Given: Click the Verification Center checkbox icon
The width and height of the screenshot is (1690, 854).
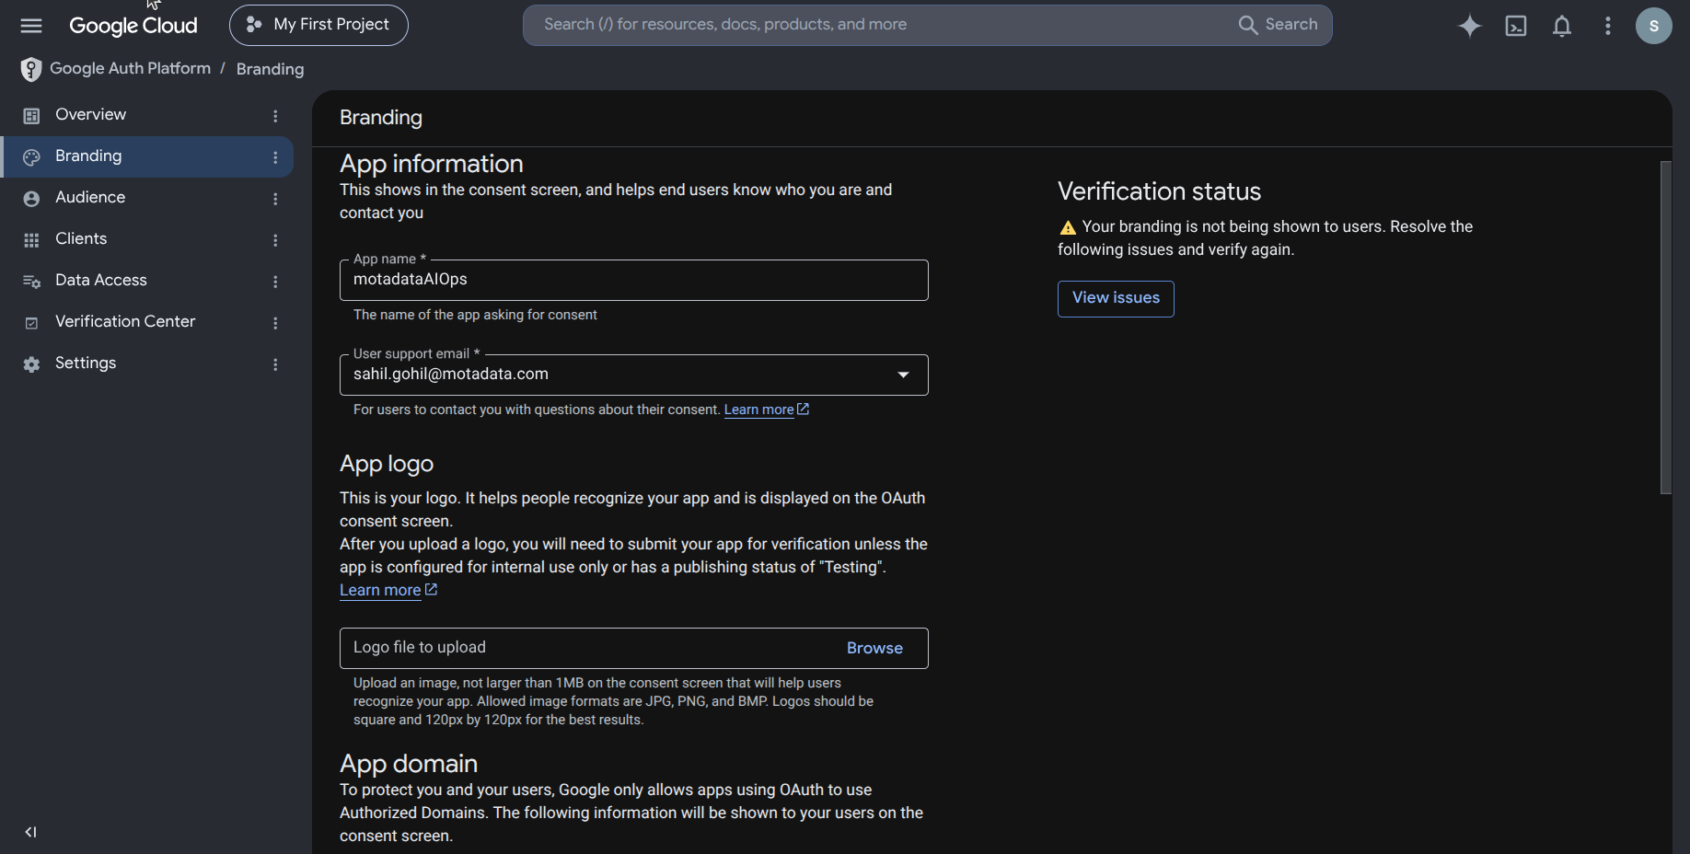Looking at the screenshot, I should [31, 323].
